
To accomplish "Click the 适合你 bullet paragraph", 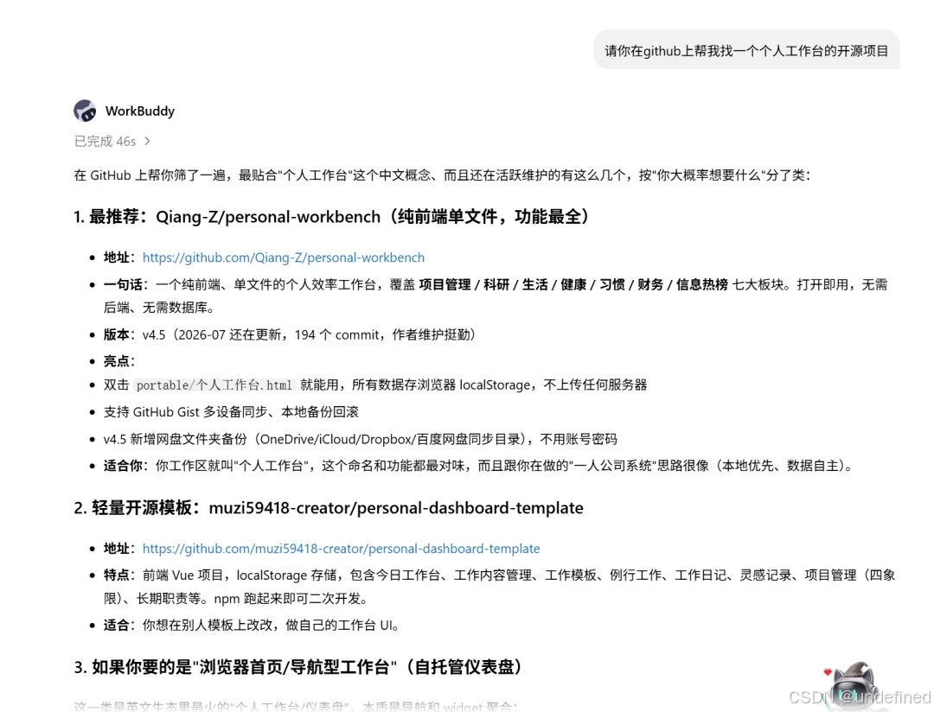I will pyautogui.click(x=480, y=466).
